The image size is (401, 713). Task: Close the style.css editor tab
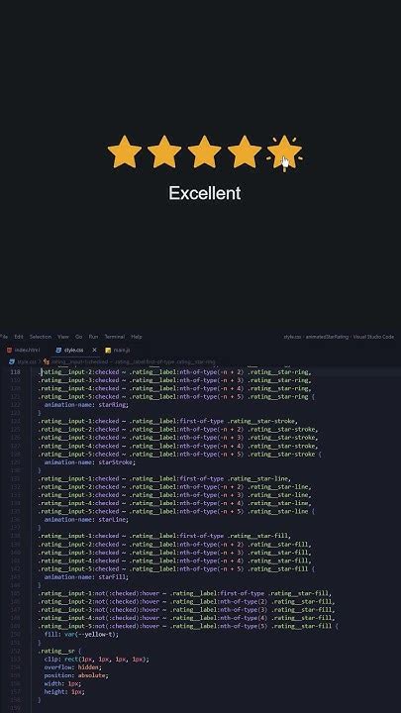[x=95, y=351]
